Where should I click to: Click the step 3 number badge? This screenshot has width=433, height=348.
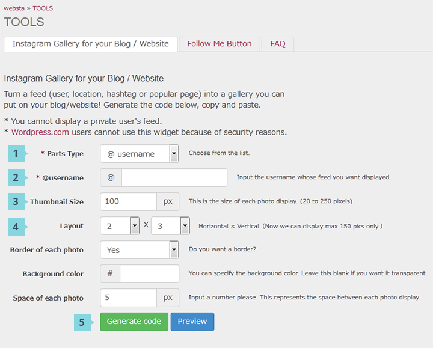[17, 201]
